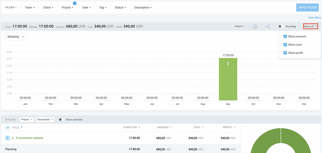
Task: Click sort arrows next to Duration column
Action: pos(139,127)
